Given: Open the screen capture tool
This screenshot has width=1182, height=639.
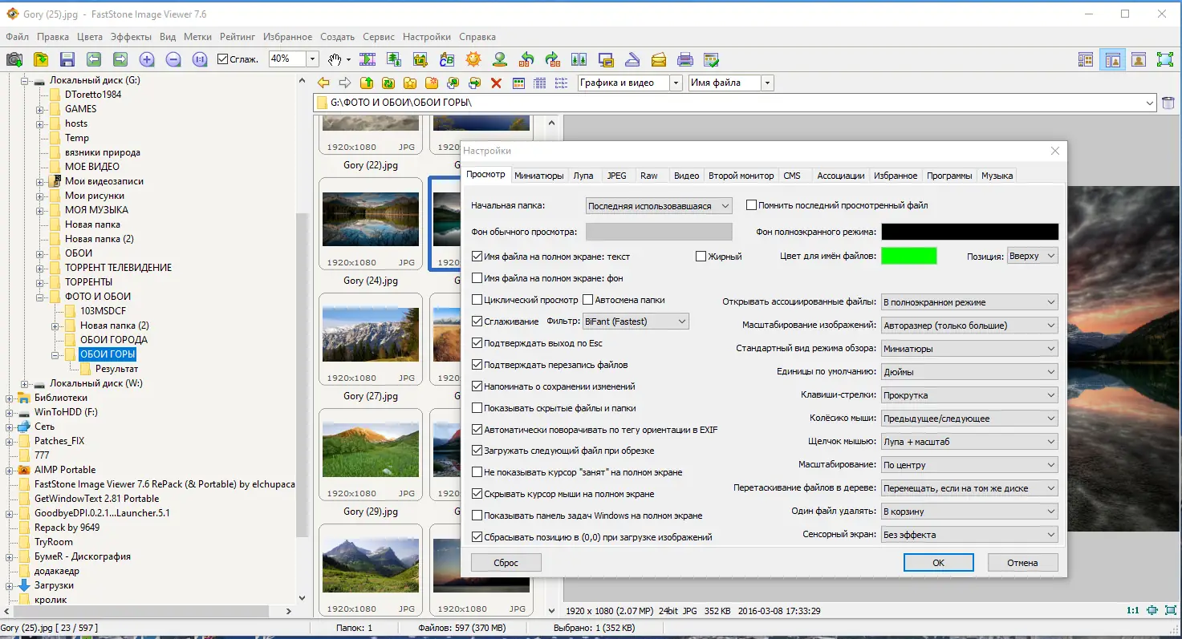Looking at the screenshot, I should tap(13, 59).
